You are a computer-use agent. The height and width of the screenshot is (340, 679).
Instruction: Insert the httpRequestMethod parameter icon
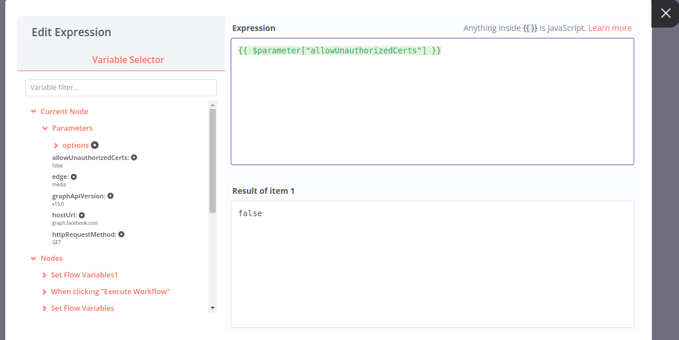pos(121,234)
